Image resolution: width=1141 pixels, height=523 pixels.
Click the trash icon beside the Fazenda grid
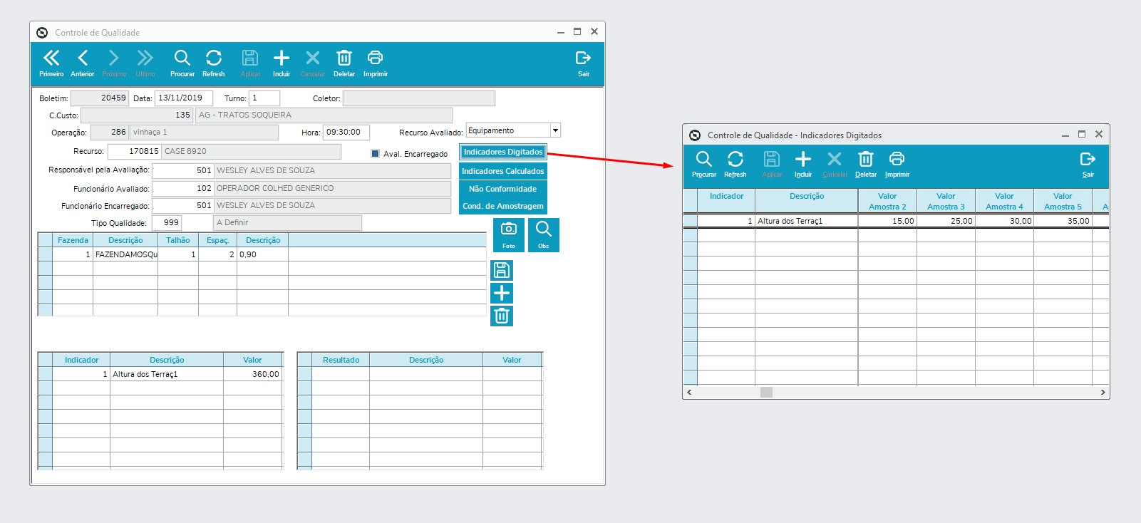click(x=502, y=316)
